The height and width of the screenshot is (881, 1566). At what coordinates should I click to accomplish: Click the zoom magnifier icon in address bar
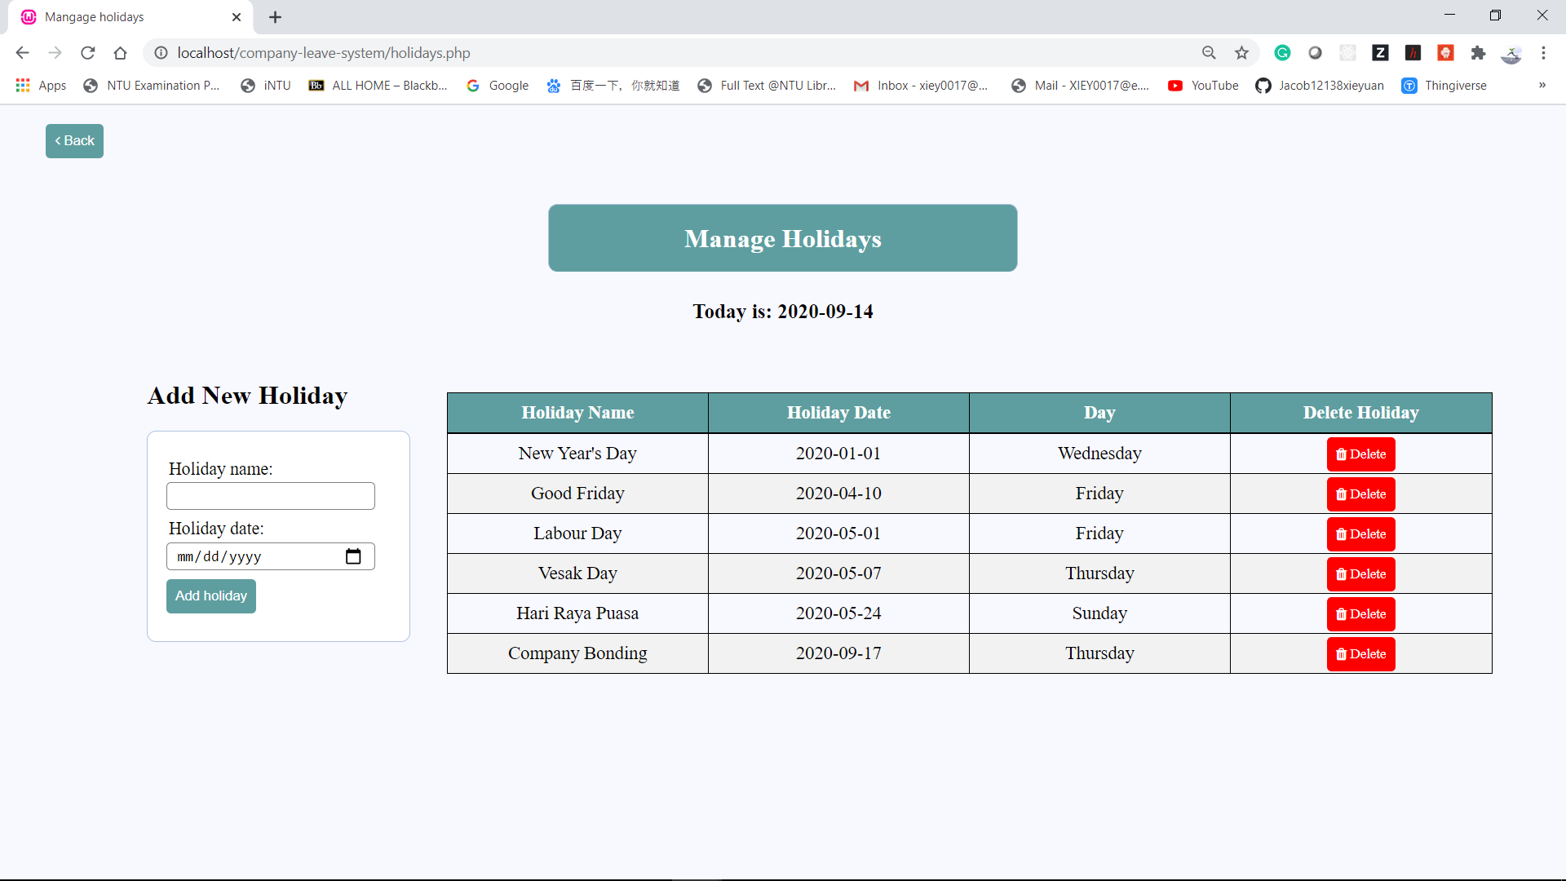pos(1209,53)
